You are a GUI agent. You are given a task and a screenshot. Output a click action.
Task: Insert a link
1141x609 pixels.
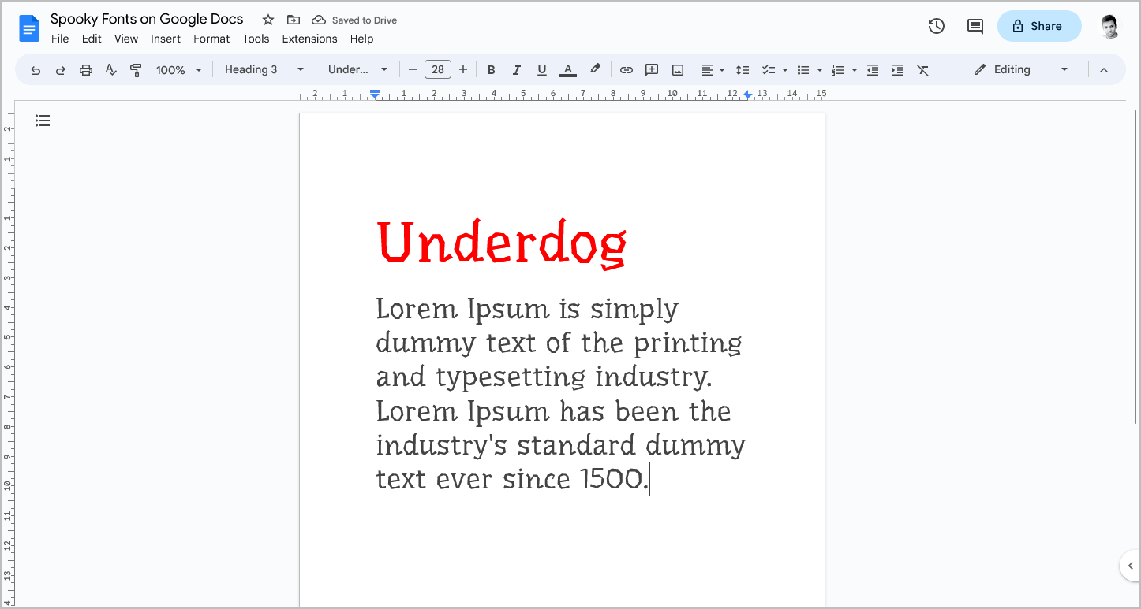pos(626,69)
